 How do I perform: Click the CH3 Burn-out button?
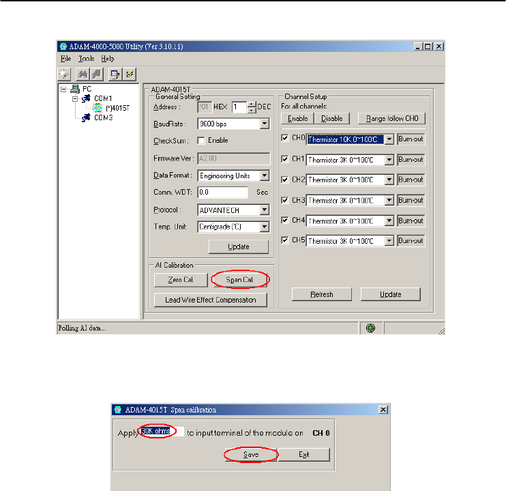[x=411, y=200]
